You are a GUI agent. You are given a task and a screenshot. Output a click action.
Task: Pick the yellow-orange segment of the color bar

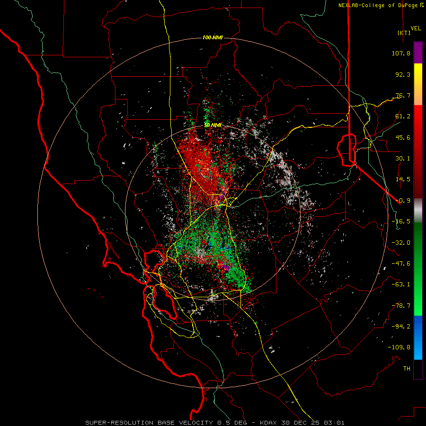(418, 84)
